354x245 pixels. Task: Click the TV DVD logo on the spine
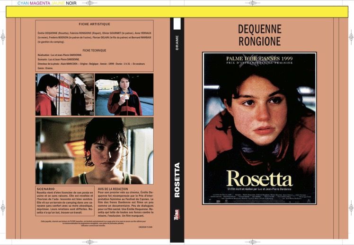[177, 216]
